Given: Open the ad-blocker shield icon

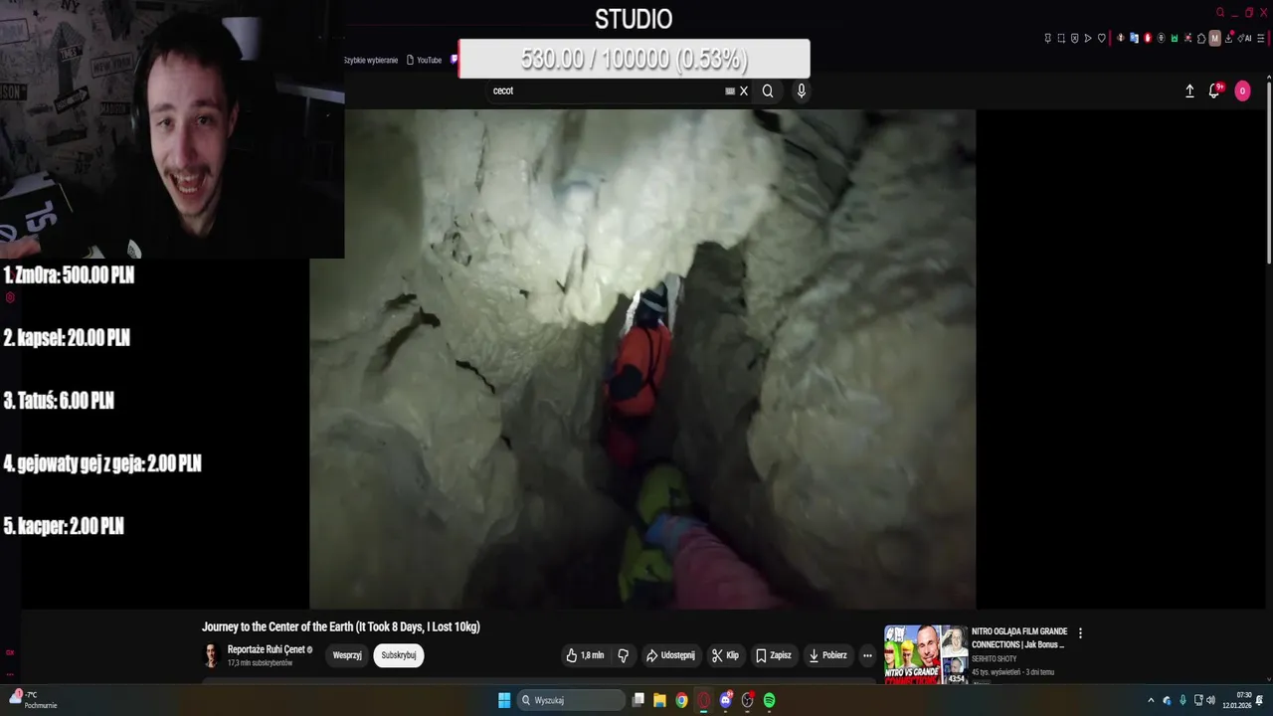Looking at the screenshot, I should tap(1075, 38).
